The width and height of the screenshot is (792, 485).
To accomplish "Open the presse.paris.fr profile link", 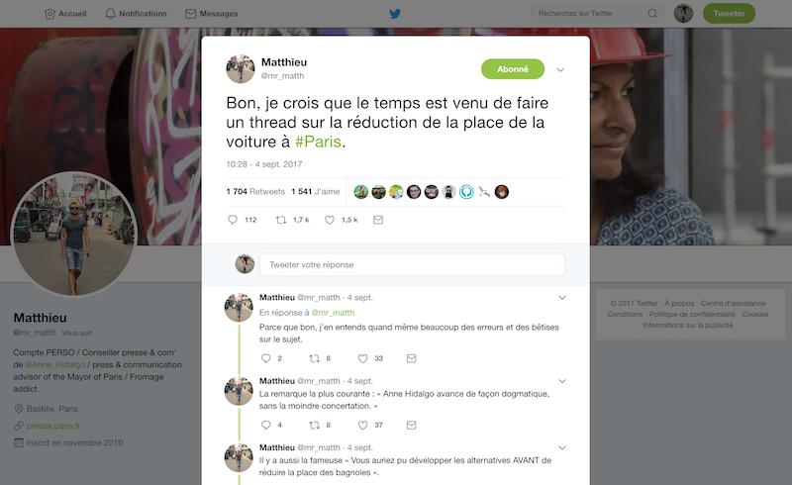I will [x=53, y=426].
